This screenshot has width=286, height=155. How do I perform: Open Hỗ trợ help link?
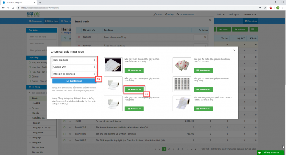[x=170, y=15]
